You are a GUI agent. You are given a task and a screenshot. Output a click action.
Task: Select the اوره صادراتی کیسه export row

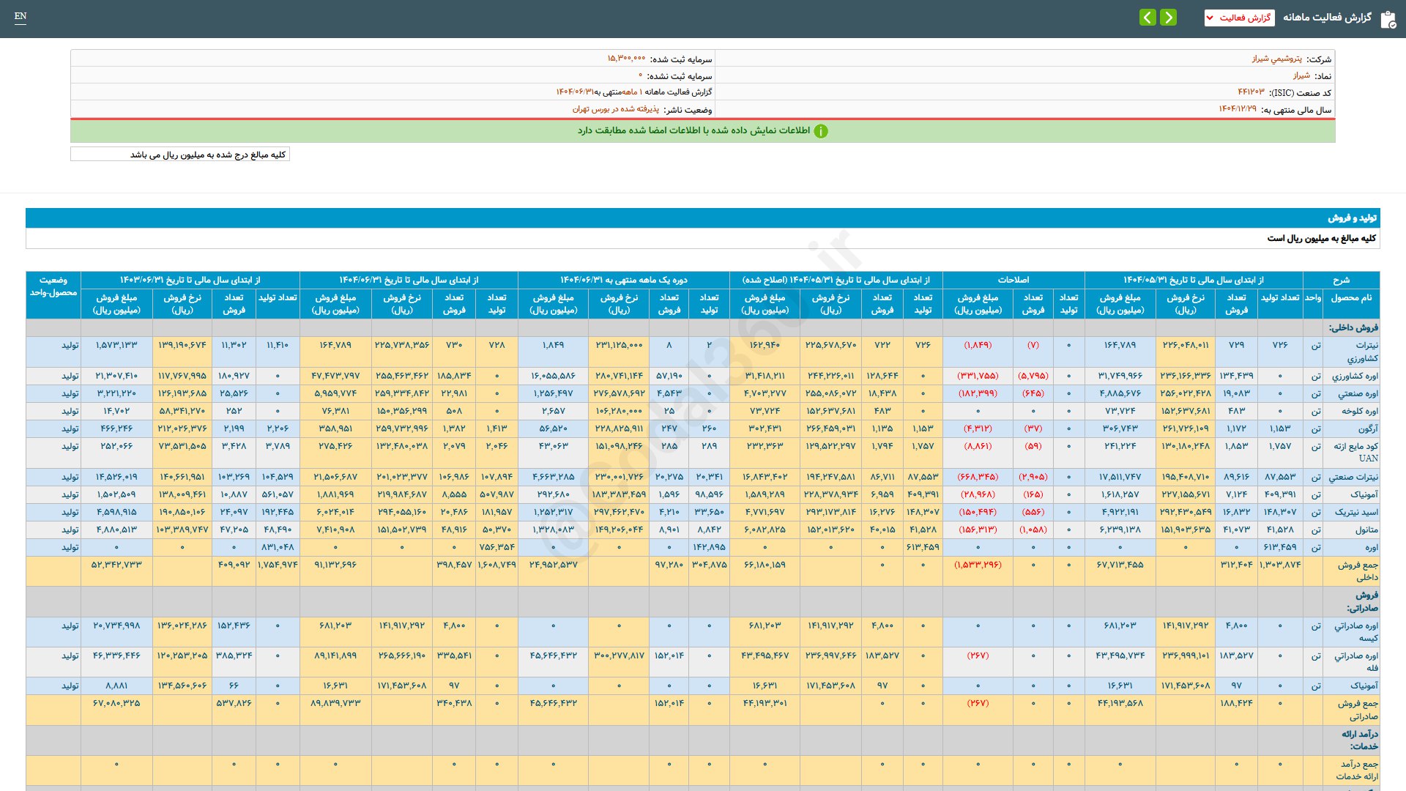[x=1355, y=631]
